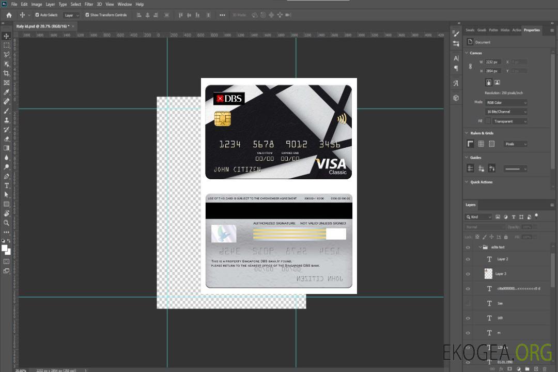Select the Move tool in the toolbox
This screenshot has height=372, width=558.
coord(6,36)
